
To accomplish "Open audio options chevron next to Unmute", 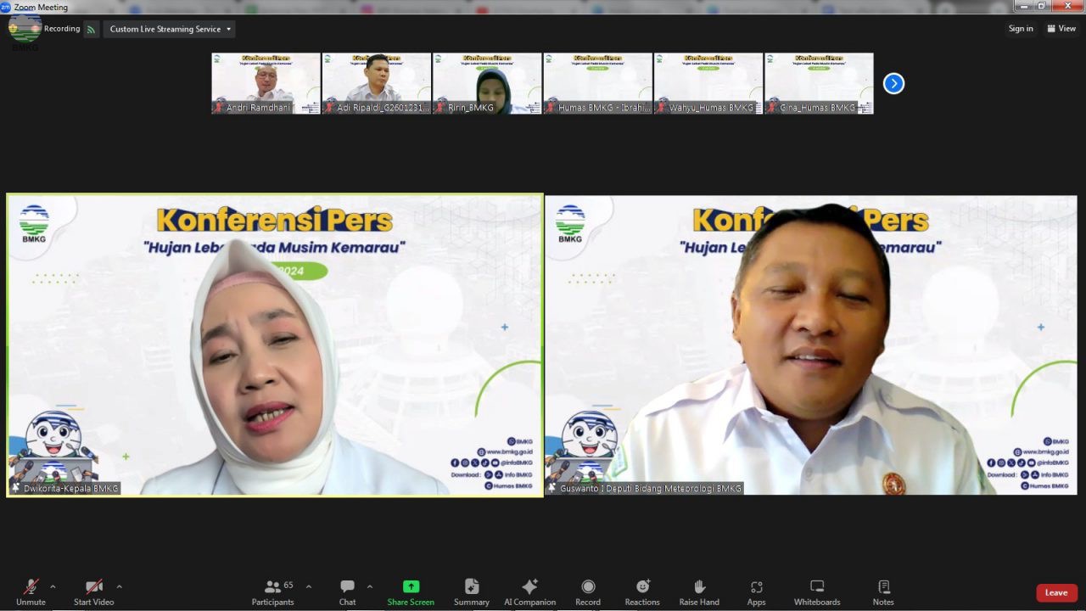I will [53, 586].
